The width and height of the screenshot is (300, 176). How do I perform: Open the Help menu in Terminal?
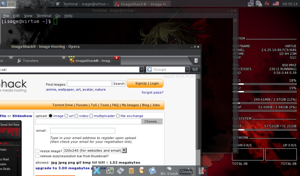(x=68, y=16)
